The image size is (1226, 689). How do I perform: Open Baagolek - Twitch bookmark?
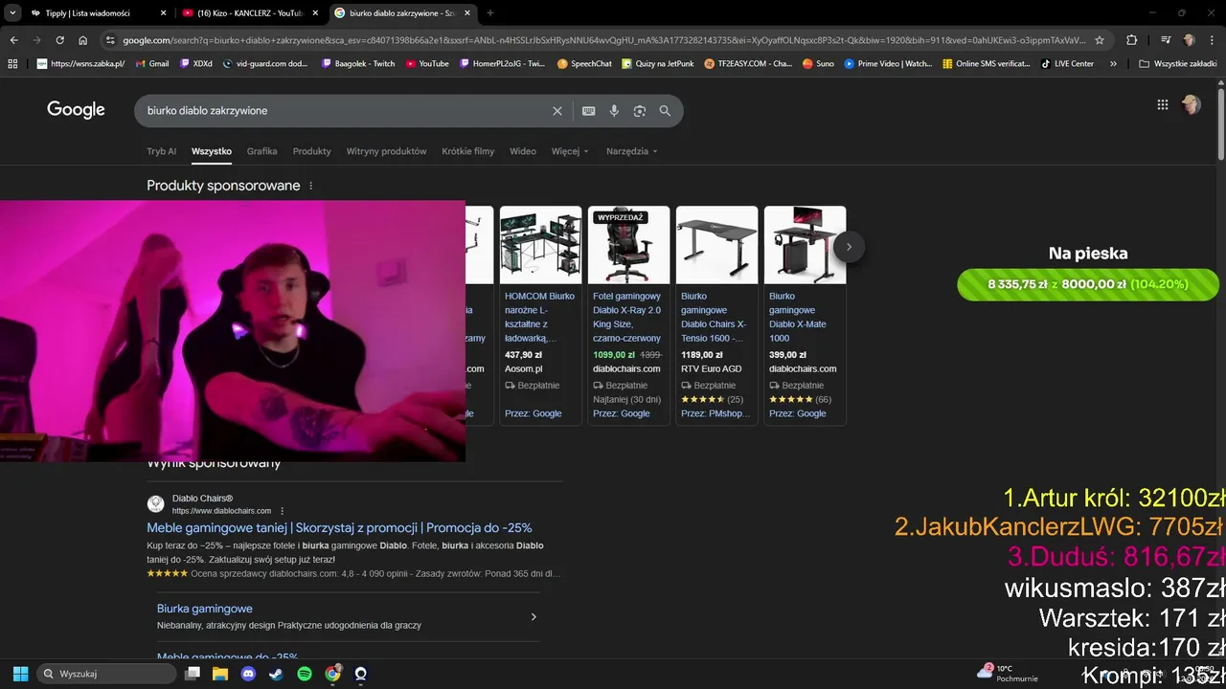[358, 64]
